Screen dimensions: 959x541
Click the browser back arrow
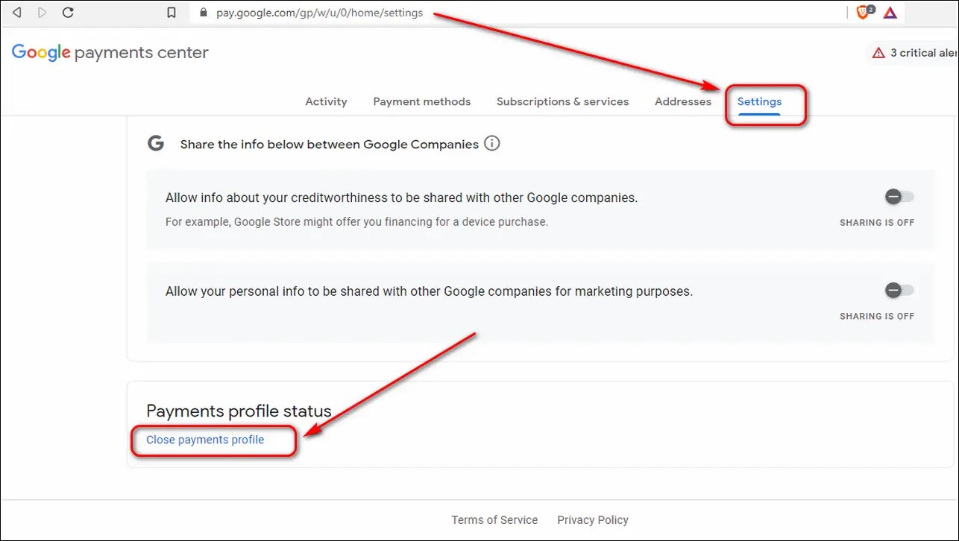coord(17,13)
